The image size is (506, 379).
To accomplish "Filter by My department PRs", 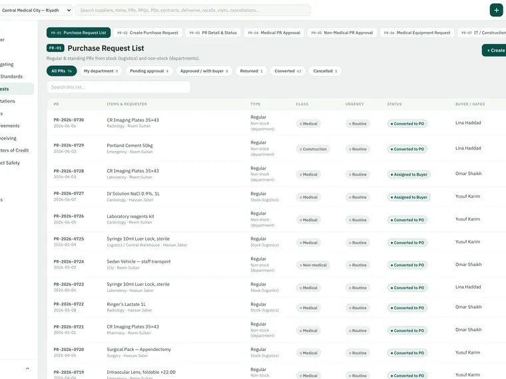I will point(101,71).
